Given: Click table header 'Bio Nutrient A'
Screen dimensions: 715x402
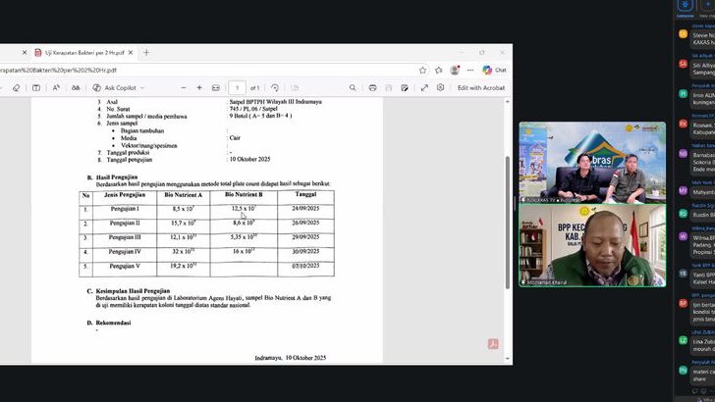Looking at the screenshot, I should coord(184,195).
